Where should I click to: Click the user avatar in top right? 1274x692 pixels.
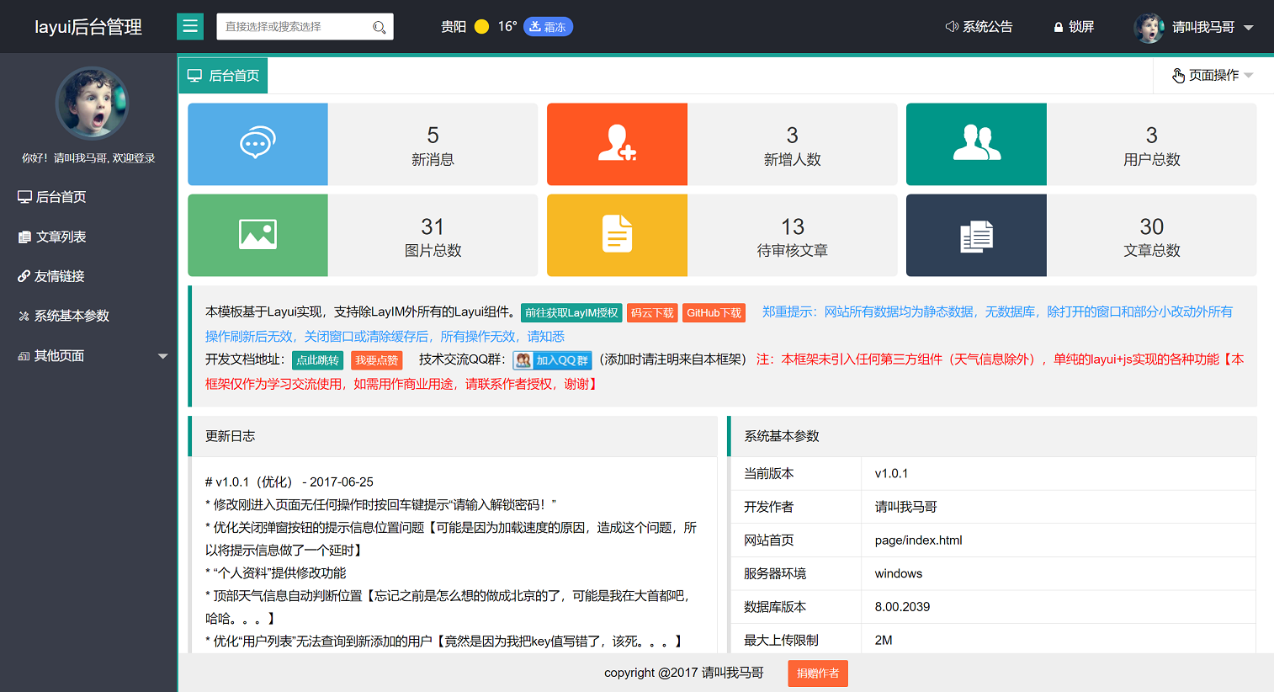(x=1149, y=26)
